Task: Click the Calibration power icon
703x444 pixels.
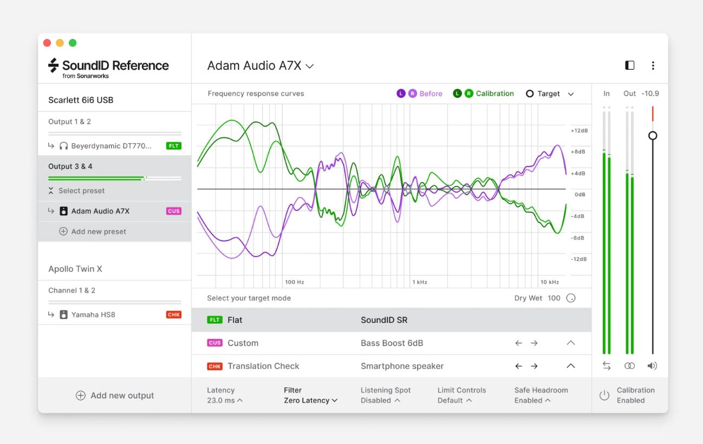Action: pyautogui.click(x=604, y=395)
